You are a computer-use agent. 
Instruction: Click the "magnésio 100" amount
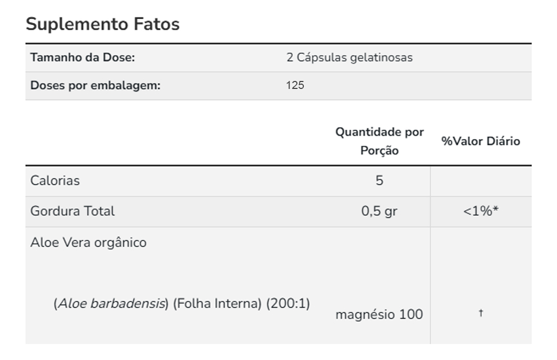click(379, 314)
